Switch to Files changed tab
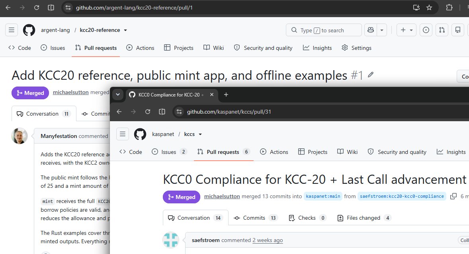 pyautogui.click(x=364, y=218)
